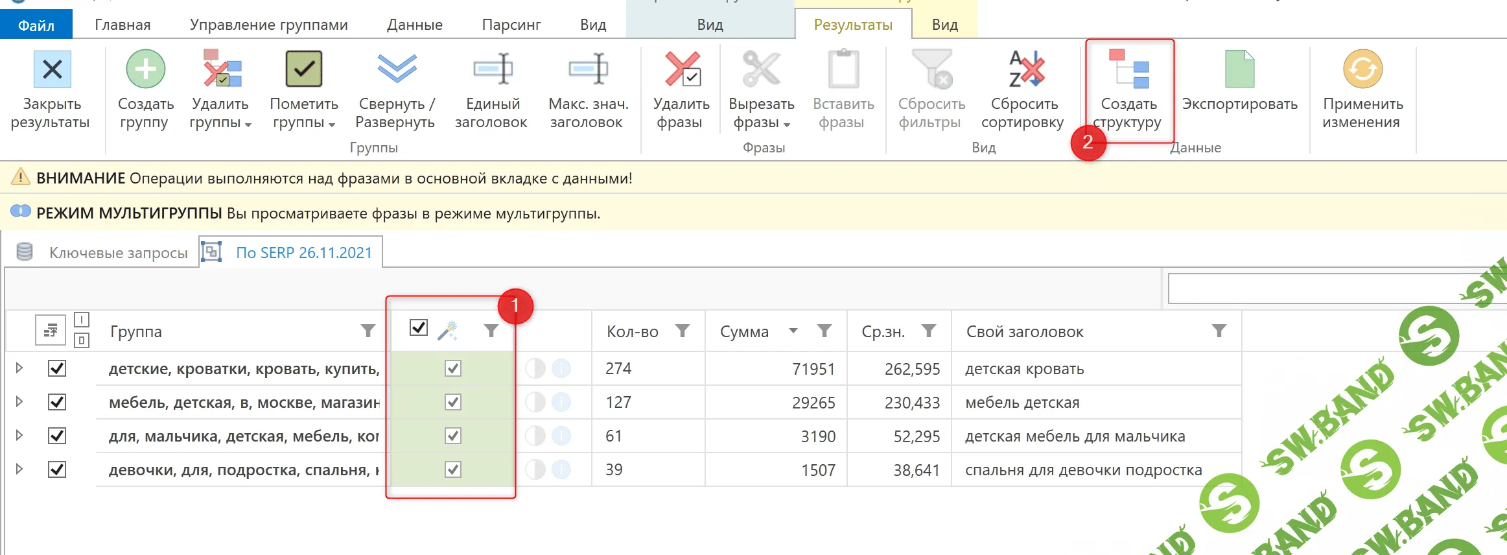Sort by the Кол-во column header
Image resolution: width=1507 pixels, height=555 pixels.
coord(632,332)
